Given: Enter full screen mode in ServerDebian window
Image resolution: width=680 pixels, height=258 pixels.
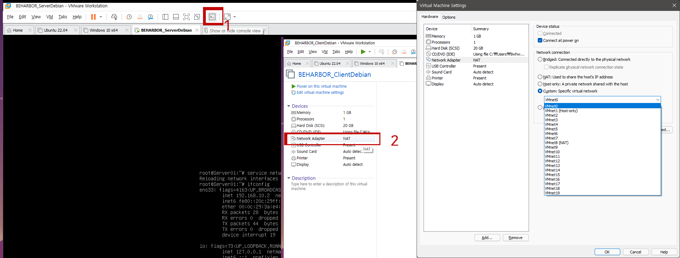Looking at the screenshot, I should coord(187,17).
